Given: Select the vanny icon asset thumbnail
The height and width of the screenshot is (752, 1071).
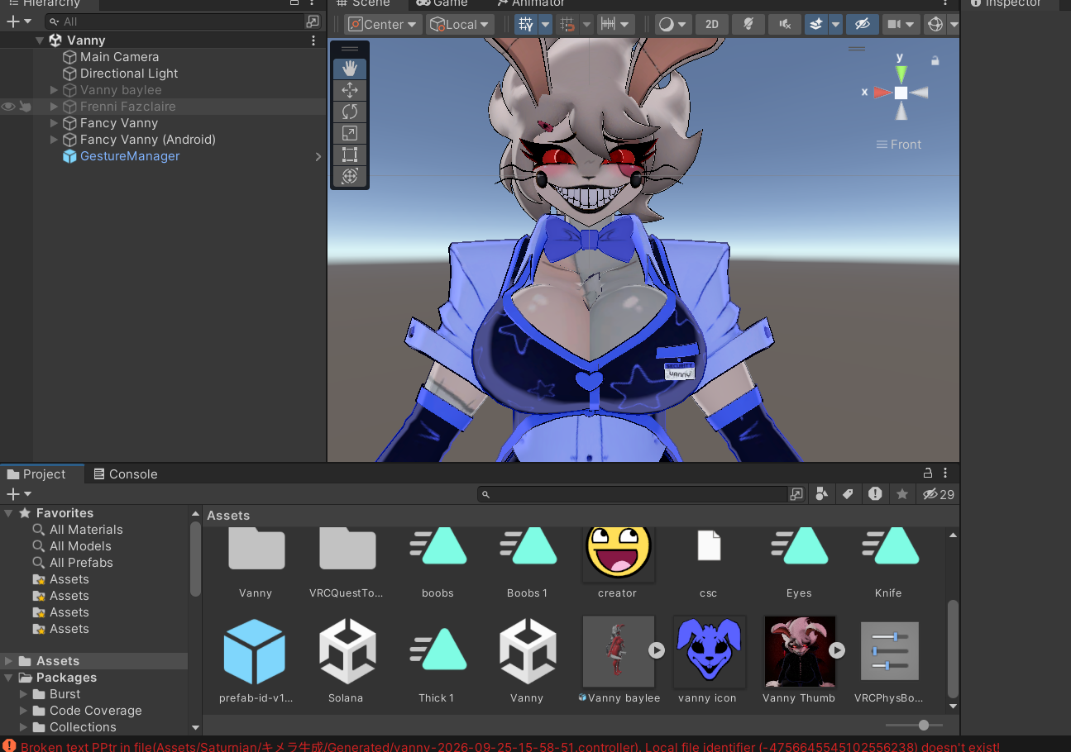Looking at the screenshot, I should click(x=708, y=651).
